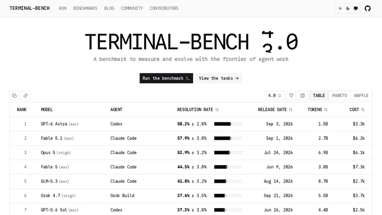Image resolution: width=382 pixels, height=215 pixels.
Task: Open the filter funnel icon
Action: coord(291,95)
